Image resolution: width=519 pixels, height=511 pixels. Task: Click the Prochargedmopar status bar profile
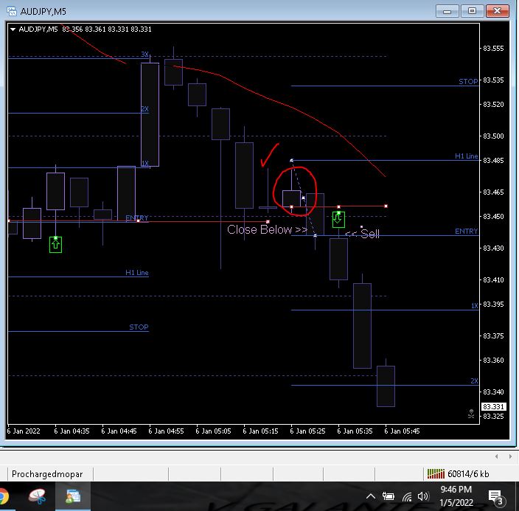[x=47, y=474]
